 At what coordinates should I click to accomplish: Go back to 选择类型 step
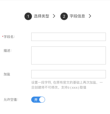point(41,16)
